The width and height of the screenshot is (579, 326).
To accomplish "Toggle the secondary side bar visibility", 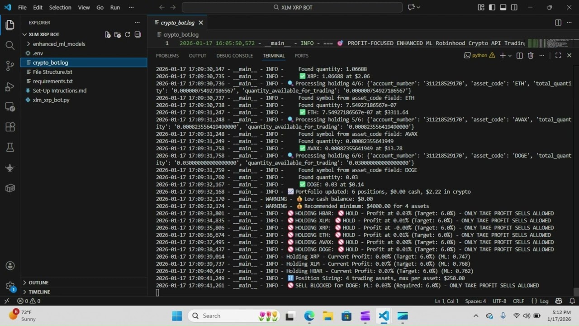I will [x=514, y=7].
